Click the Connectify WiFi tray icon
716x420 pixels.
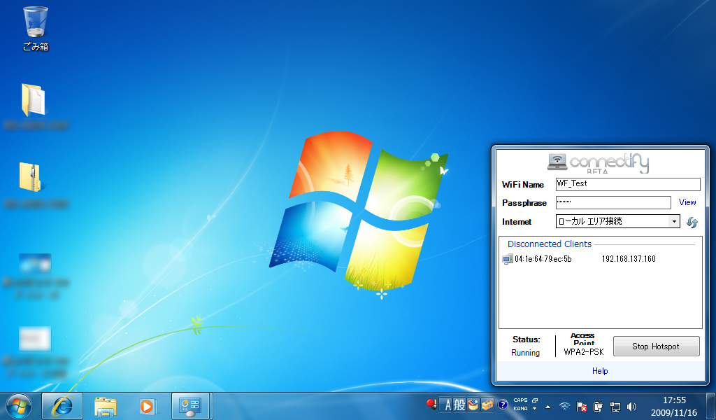pos(565,406)
